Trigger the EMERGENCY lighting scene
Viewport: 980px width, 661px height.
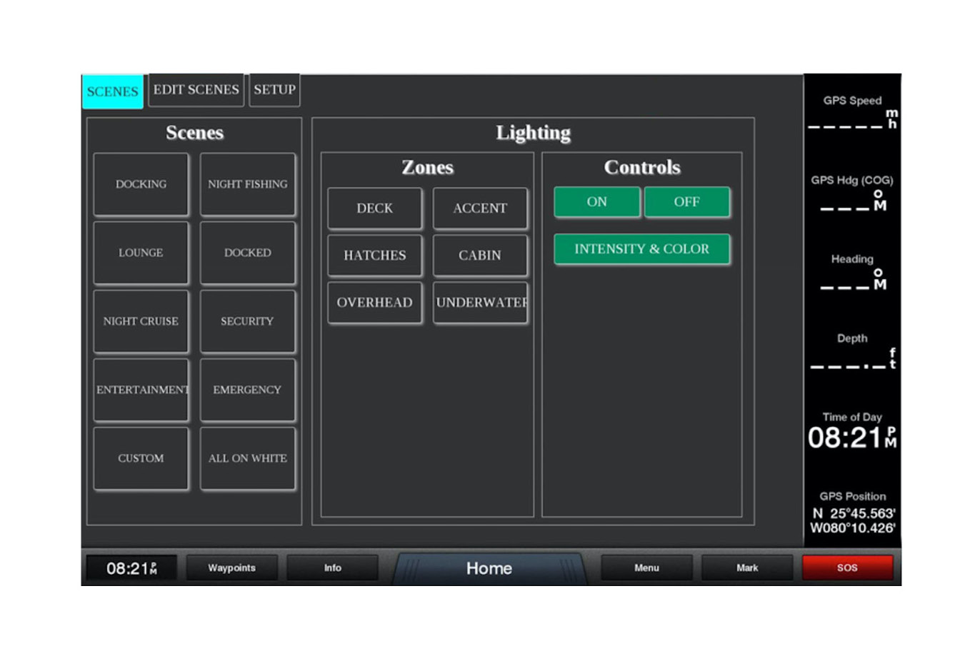[248, 390]
